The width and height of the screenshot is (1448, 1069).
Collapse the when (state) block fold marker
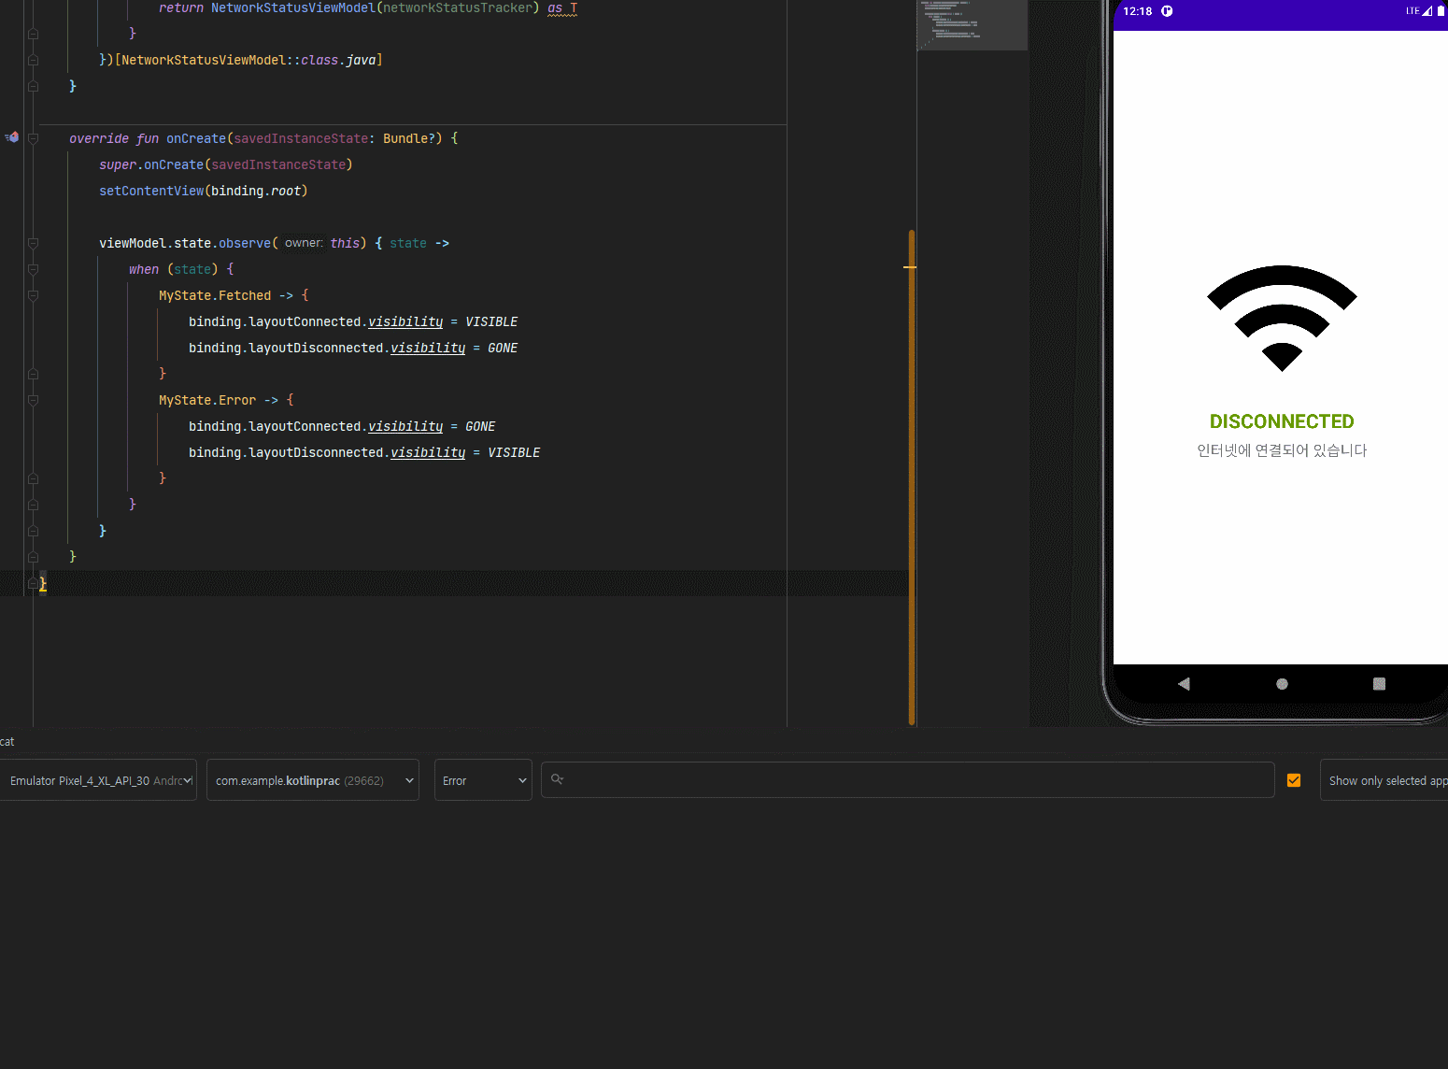click(33, 269)
